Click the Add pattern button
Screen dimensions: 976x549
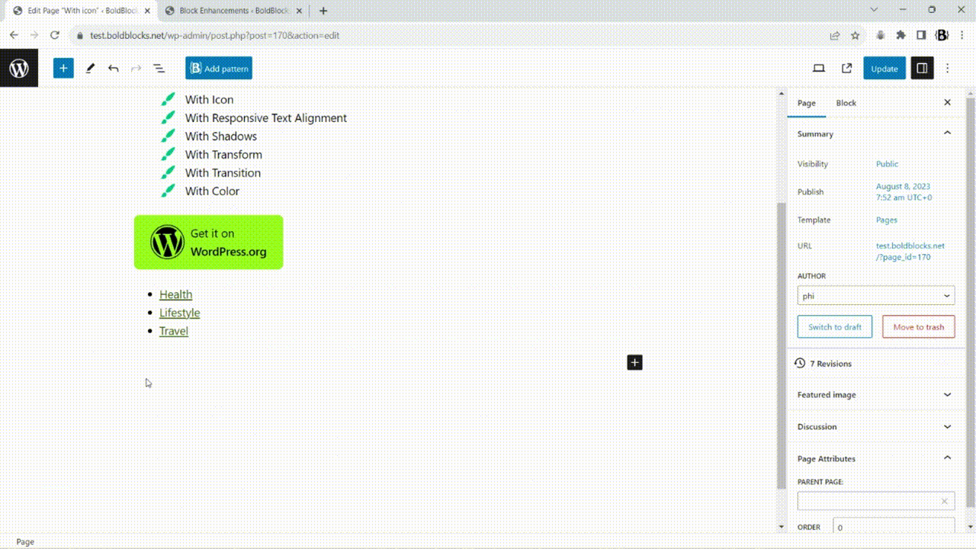219,69
